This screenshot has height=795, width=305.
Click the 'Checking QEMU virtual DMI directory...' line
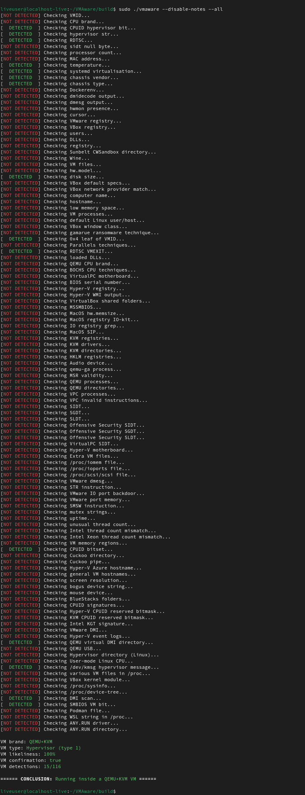click(98, 642)
